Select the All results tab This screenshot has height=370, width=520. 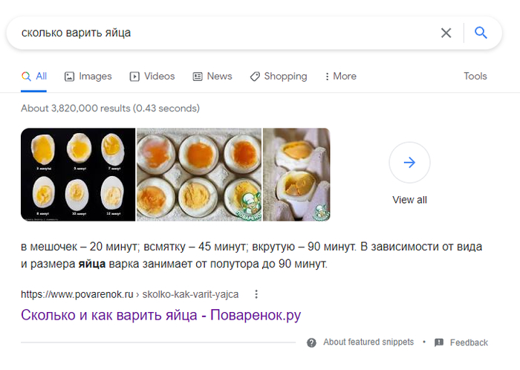coord(34,77)
